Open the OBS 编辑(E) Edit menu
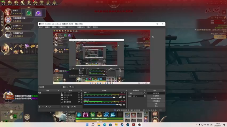 (x=47, y=27)
